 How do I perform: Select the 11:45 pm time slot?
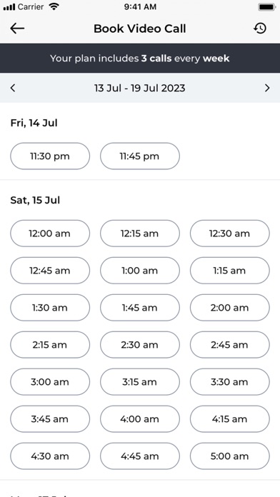[x=140, y=156]
